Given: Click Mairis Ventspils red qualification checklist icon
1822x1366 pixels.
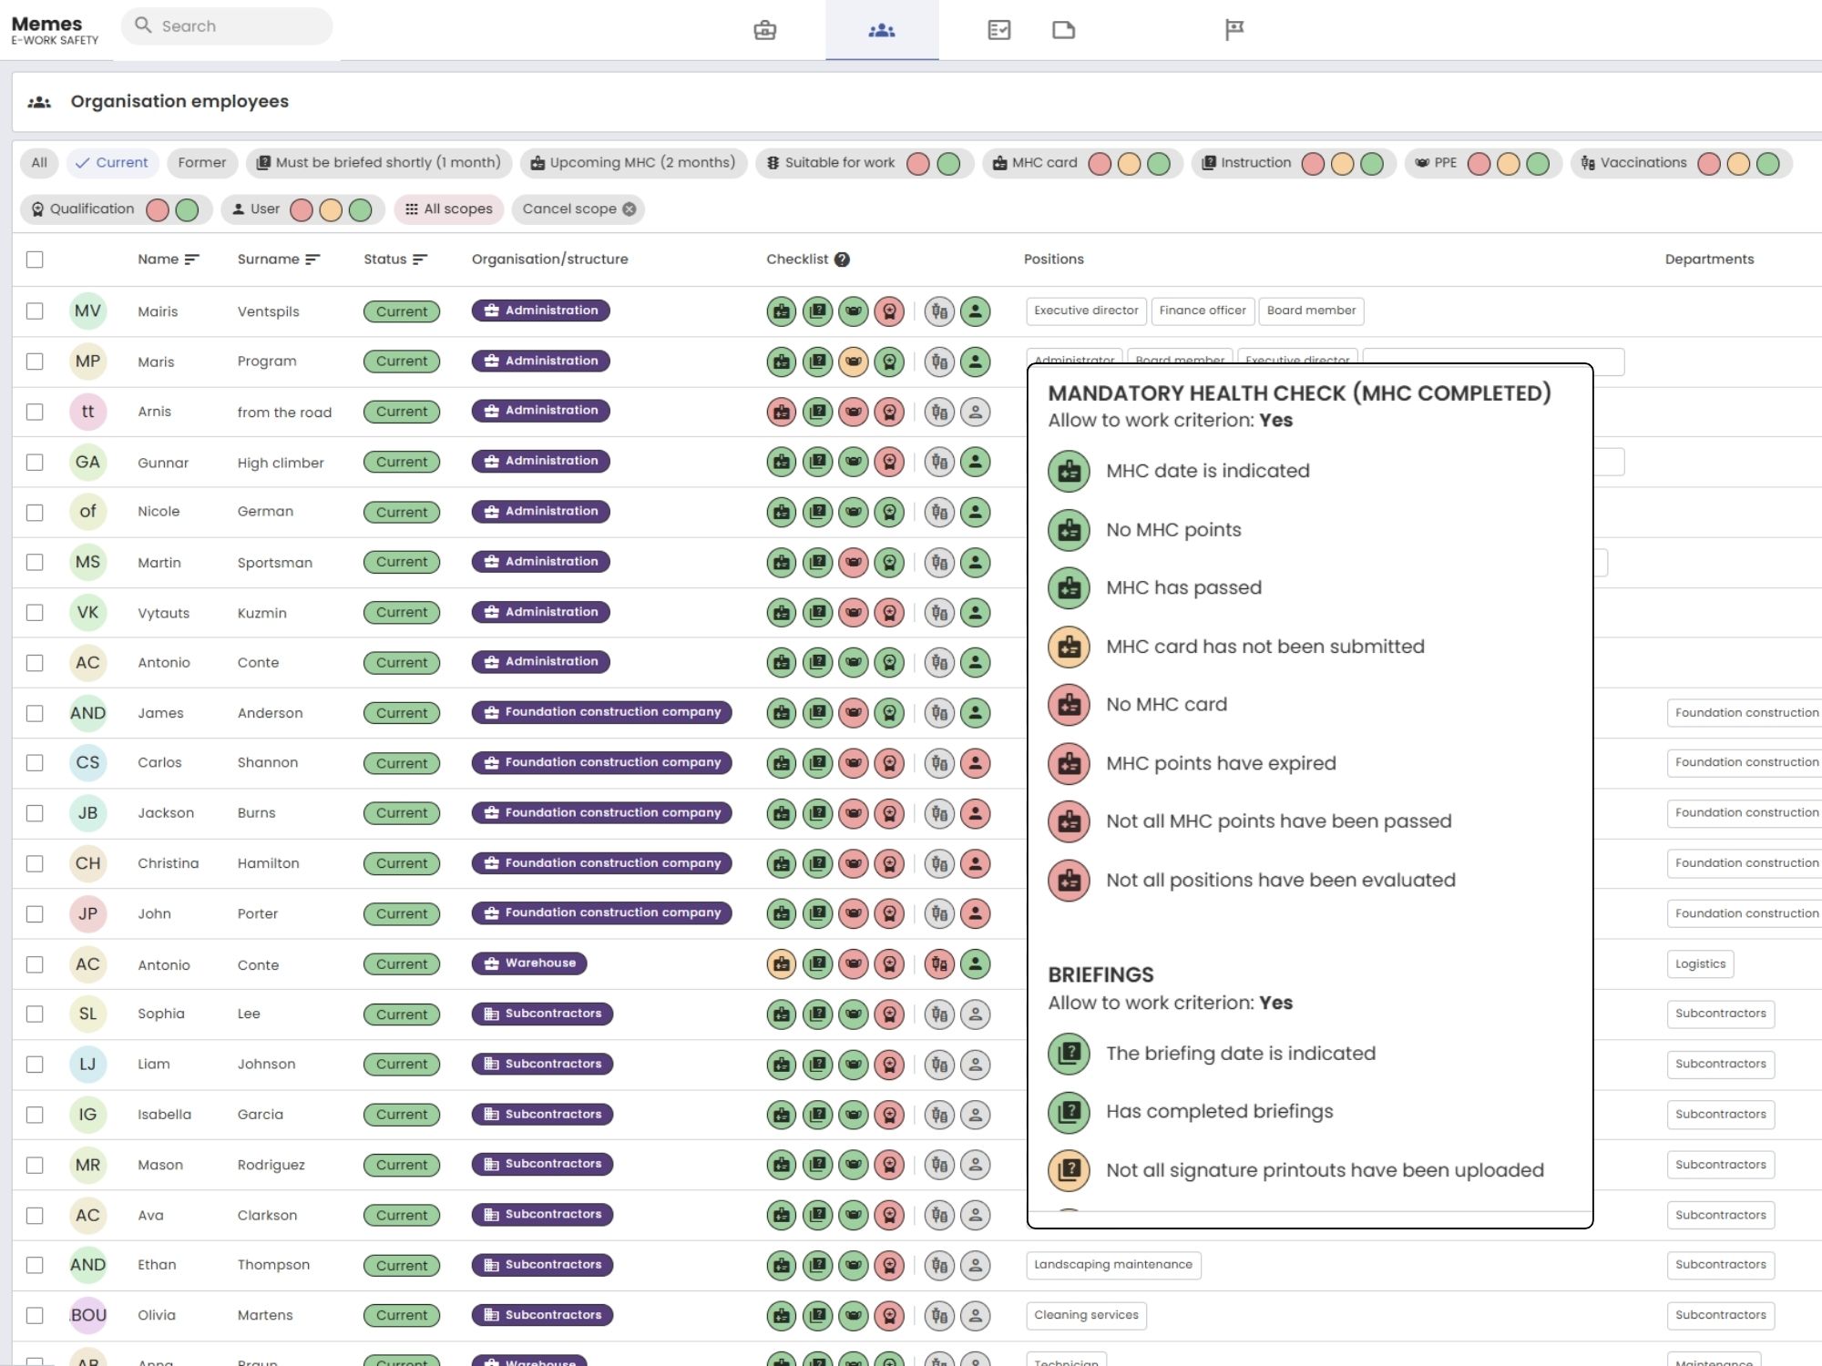Looking at the screenshot, I should (888, 311).
